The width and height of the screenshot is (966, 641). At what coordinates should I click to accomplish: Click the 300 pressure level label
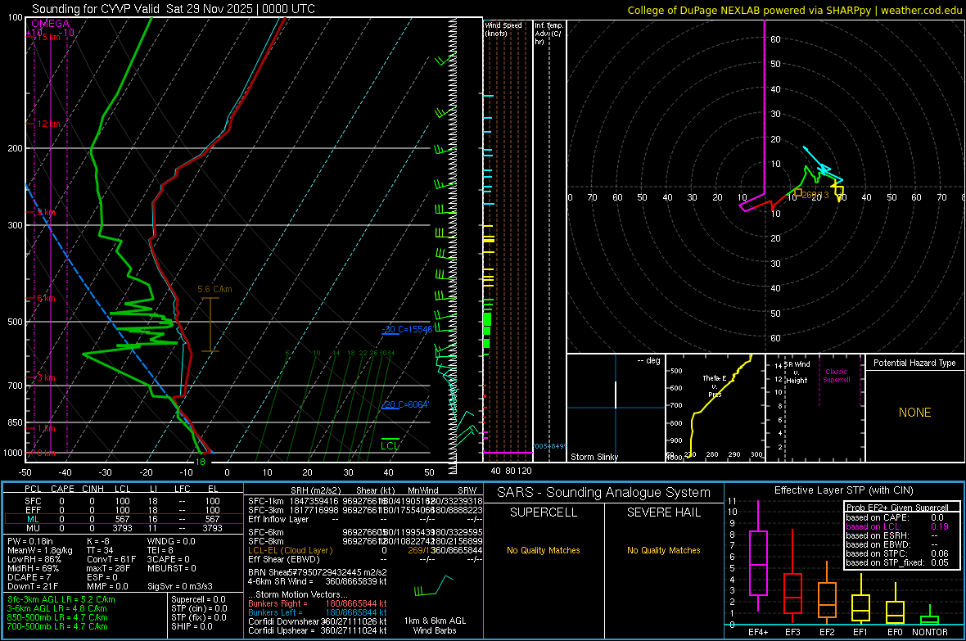tap(15, 226)
